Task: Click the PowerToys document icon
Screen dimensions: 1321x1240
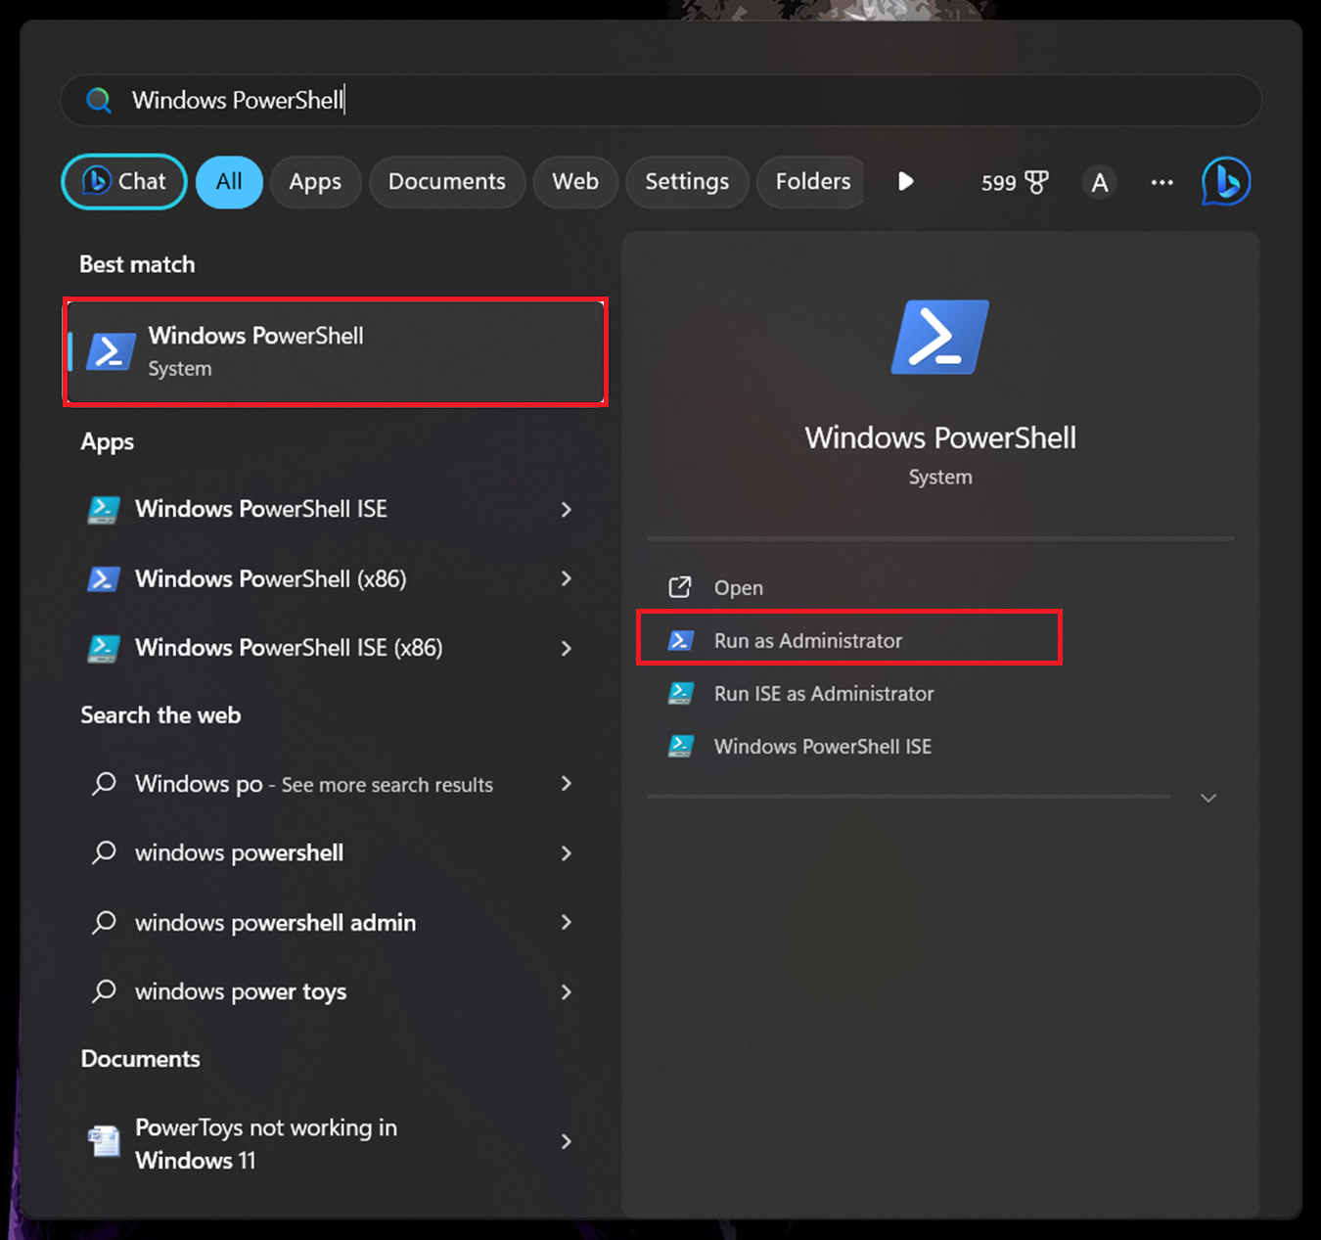Action: point(104,1141)
